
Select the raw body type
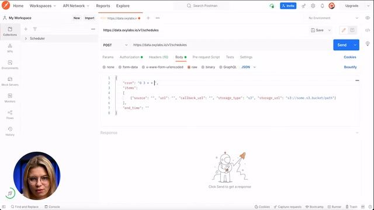(192, 67)
